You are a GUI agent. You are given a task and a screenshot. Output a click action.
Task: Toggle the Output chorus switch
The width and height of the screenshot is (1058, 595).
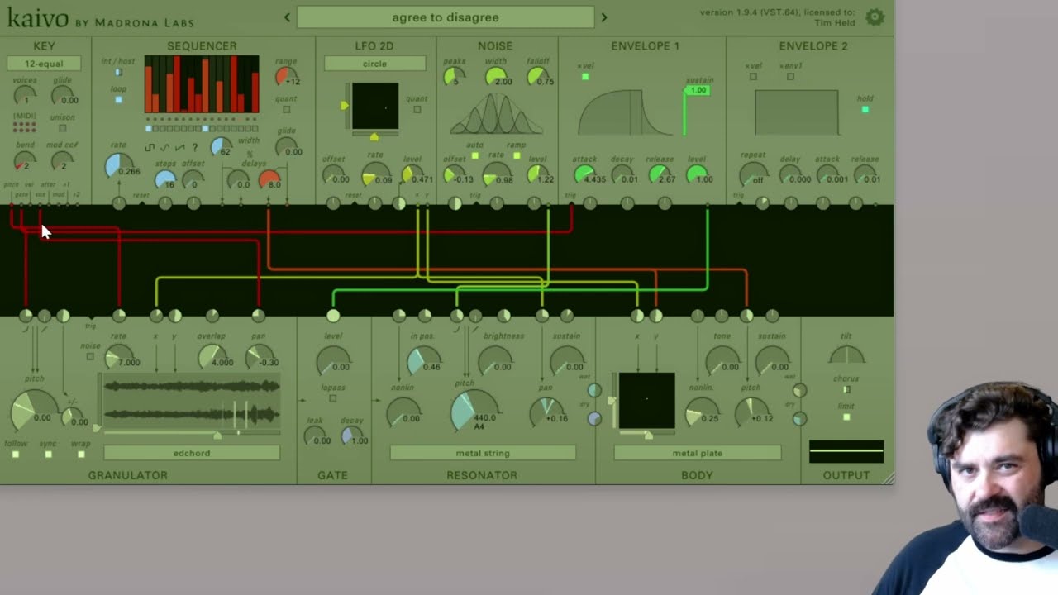click(x=846, y=389)
